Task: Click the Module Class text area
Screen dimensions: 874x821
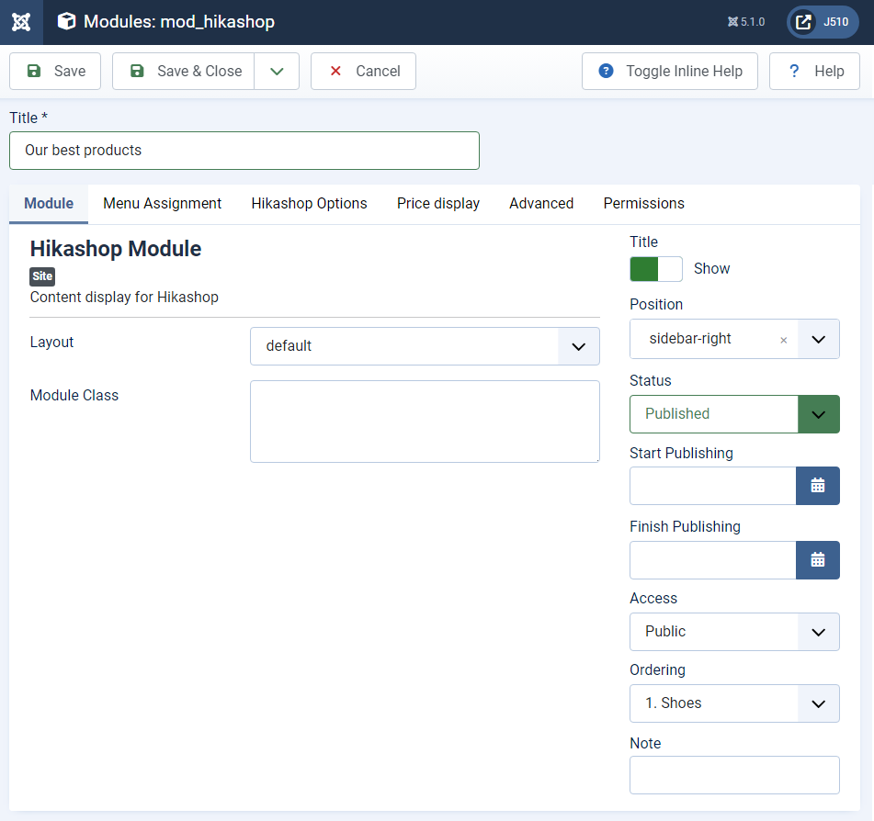Action: click(425, 422)
